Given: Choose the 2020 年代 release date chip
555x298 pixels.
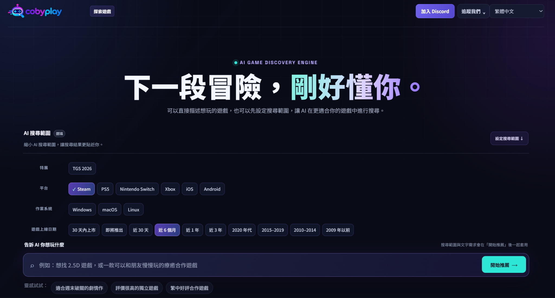Looking at the screenshot, I should click(x=242, y=230).
